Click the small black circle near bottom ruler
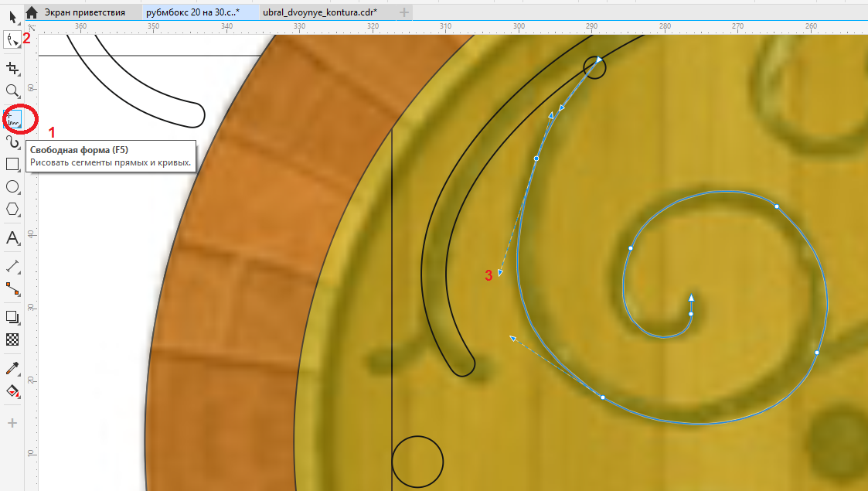This screenshot has height=491, width=868. coord(418,462)
